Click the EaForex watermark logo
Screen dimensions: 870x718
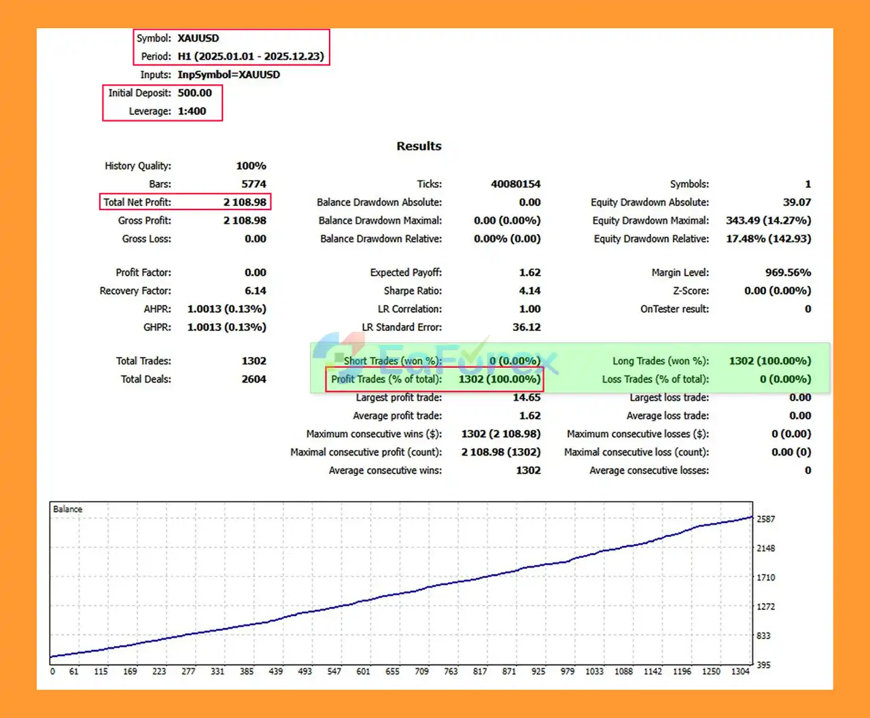point(435,359)
